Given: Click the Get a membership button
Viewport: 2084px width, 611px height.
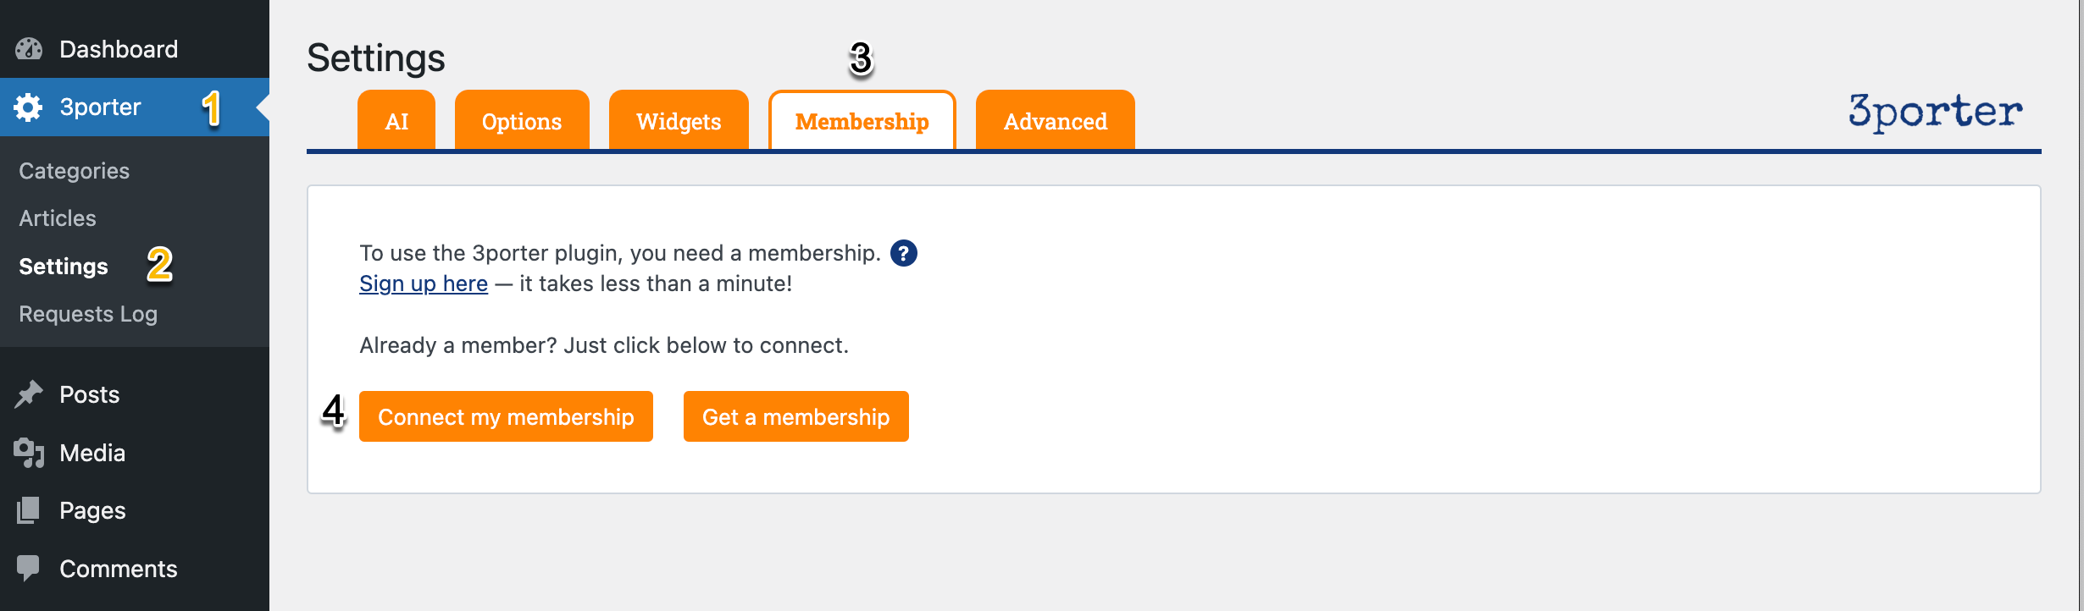Looking at the screenshot, I should click(x=795, y=416).
